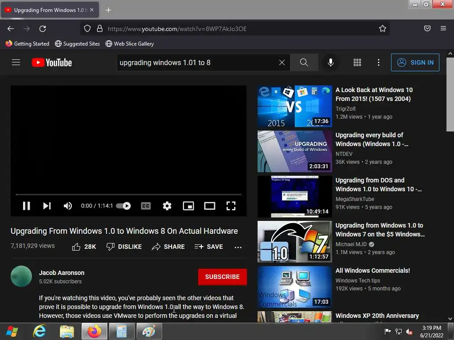Open the miniplayer icon
Screen dimensions: 454x340
188,206
